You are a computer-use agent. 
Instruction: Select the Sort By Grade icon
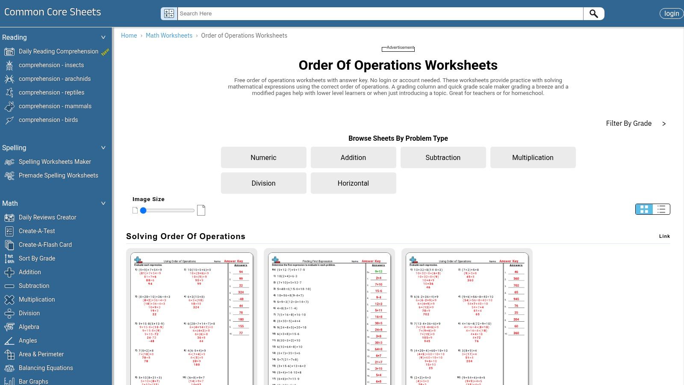(x=9, y=258)
